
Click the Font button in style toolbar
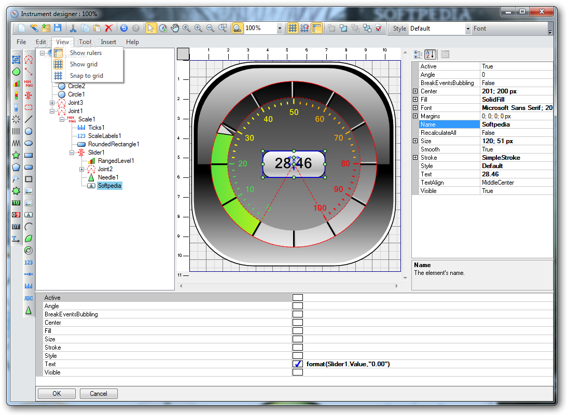point(480,28)
